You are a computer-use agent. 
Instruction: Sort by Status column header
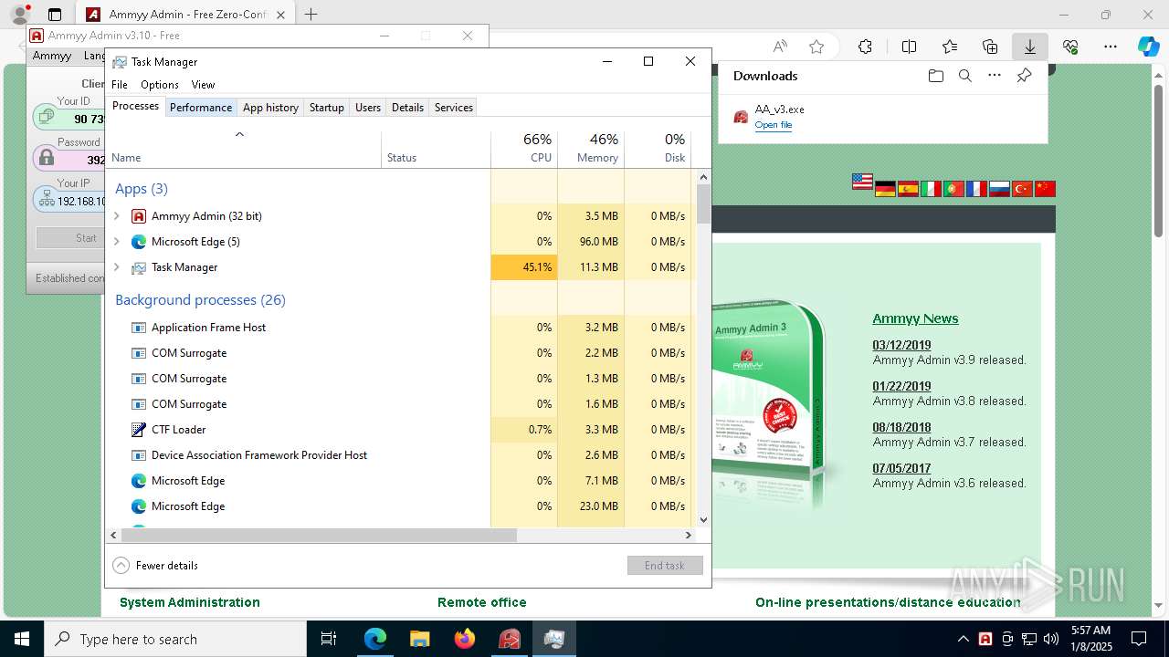point(436,149)
